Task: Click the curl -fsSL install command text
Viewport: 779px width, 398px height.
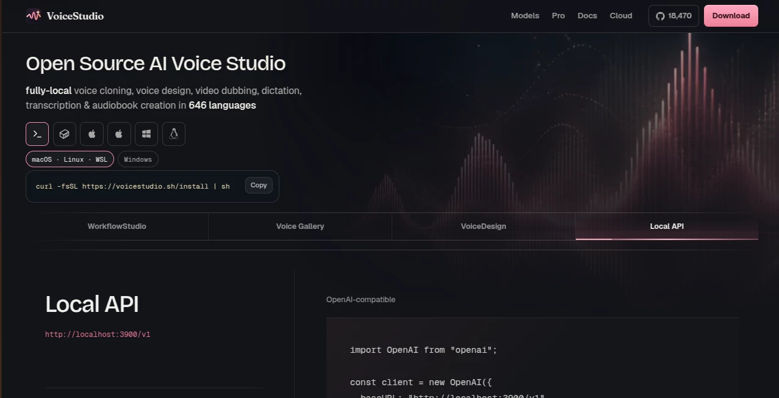Action: pos(133,186)
